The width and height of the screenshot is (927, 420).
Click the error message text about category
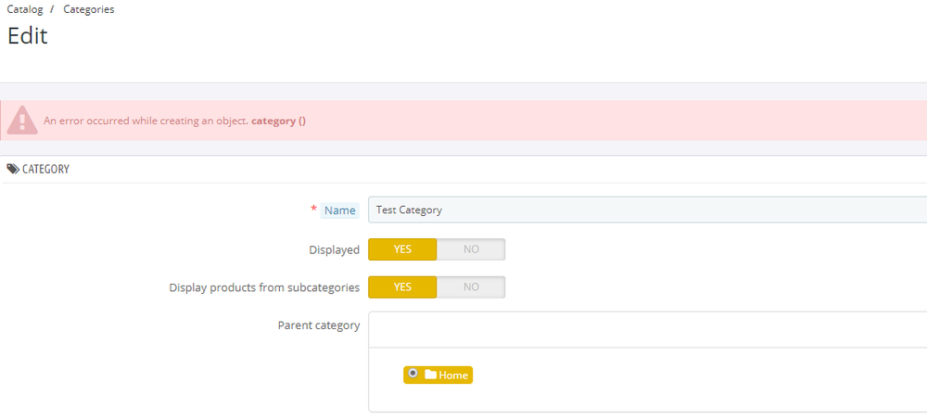[x=174, y=121]
